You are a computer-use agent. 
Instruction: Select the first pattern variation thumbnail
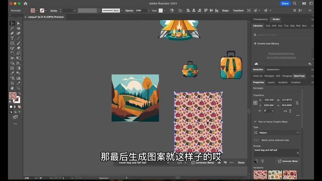261,175
